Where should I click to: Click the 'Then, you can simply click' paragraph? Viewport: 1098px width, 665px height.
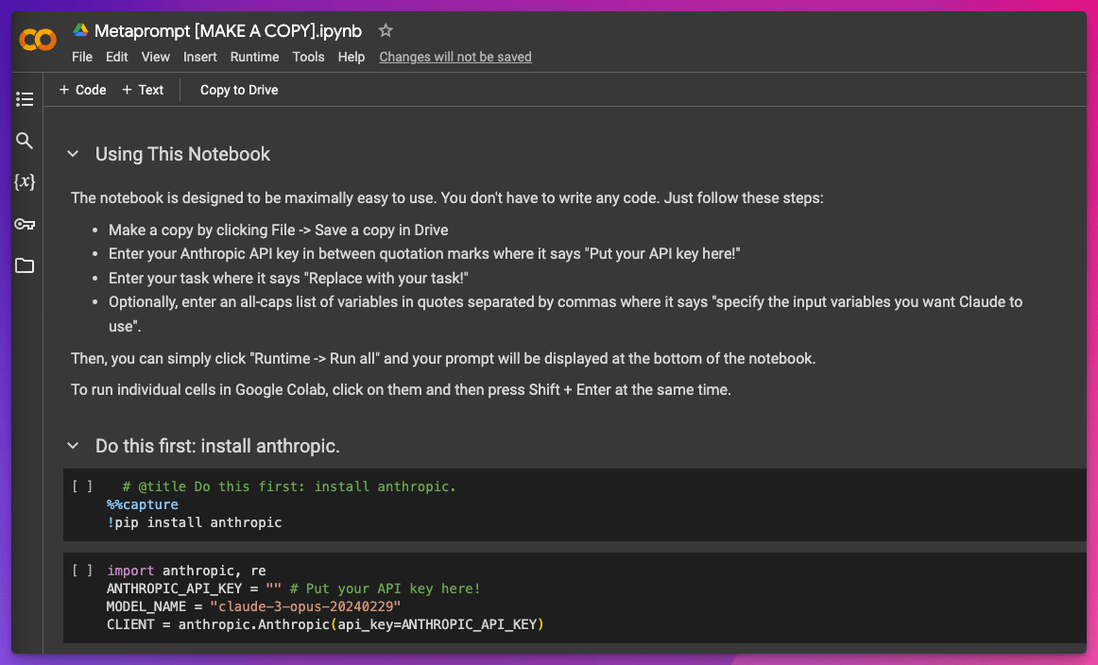pos(443,358)
